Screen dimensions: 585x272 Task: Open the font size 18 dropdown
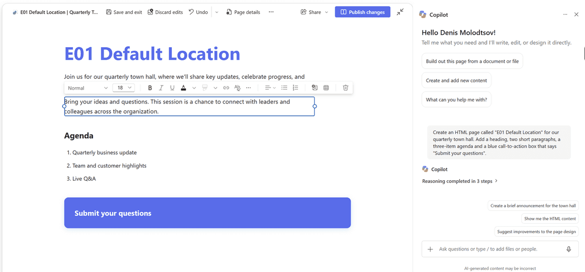pos(124,88)
